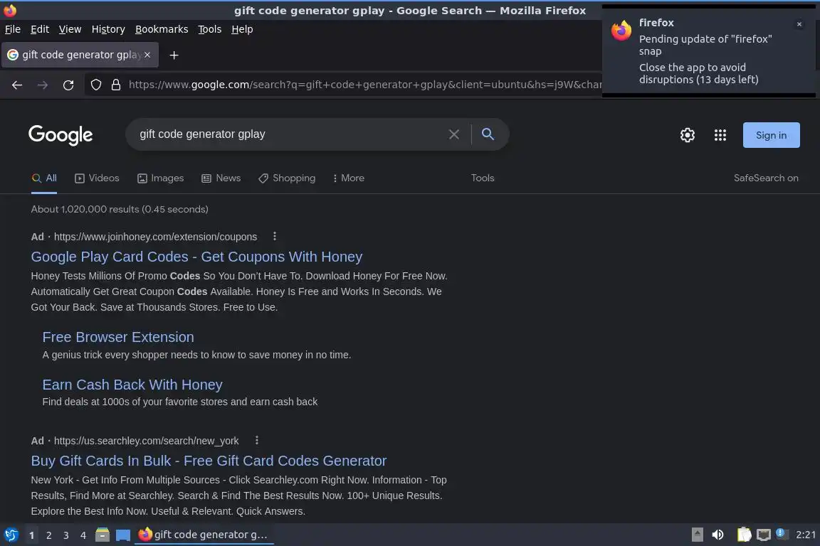Open Earn Cash Back With Honey link
This screenshot has height=546, width=820.
pos(132,385)
